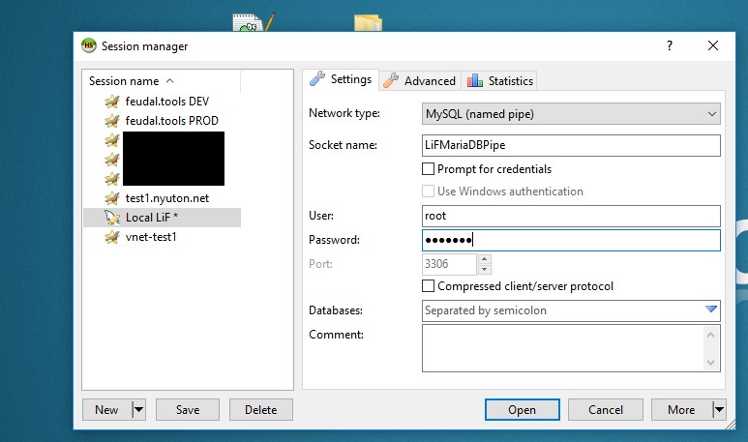The height and width of the screenshot is (442, 748).
Task: Switch to the Statistics tab
Action: pyautogui.click(x=499, y=80)
